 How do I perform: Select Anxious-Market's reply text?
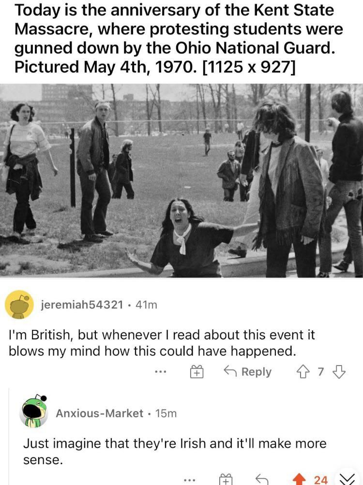pos(175,452)
